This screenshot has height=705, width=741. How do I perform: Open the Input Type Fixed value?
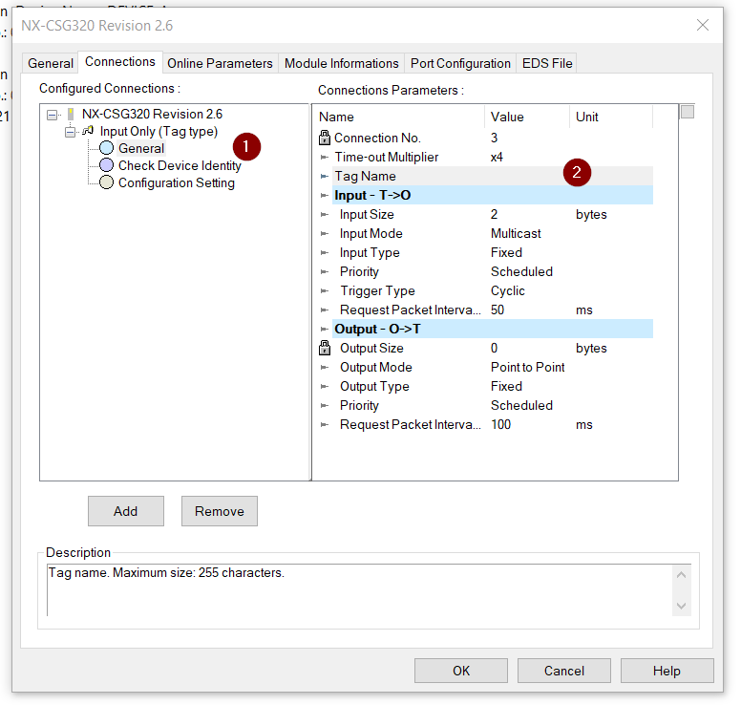tap(506, 252)
